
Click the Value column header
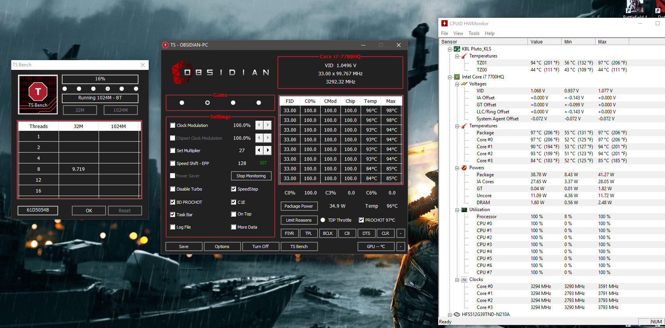coord(545,42)
